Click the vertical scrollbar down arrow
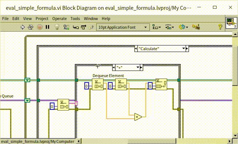 pyautogui.click(x=235, y=136)
